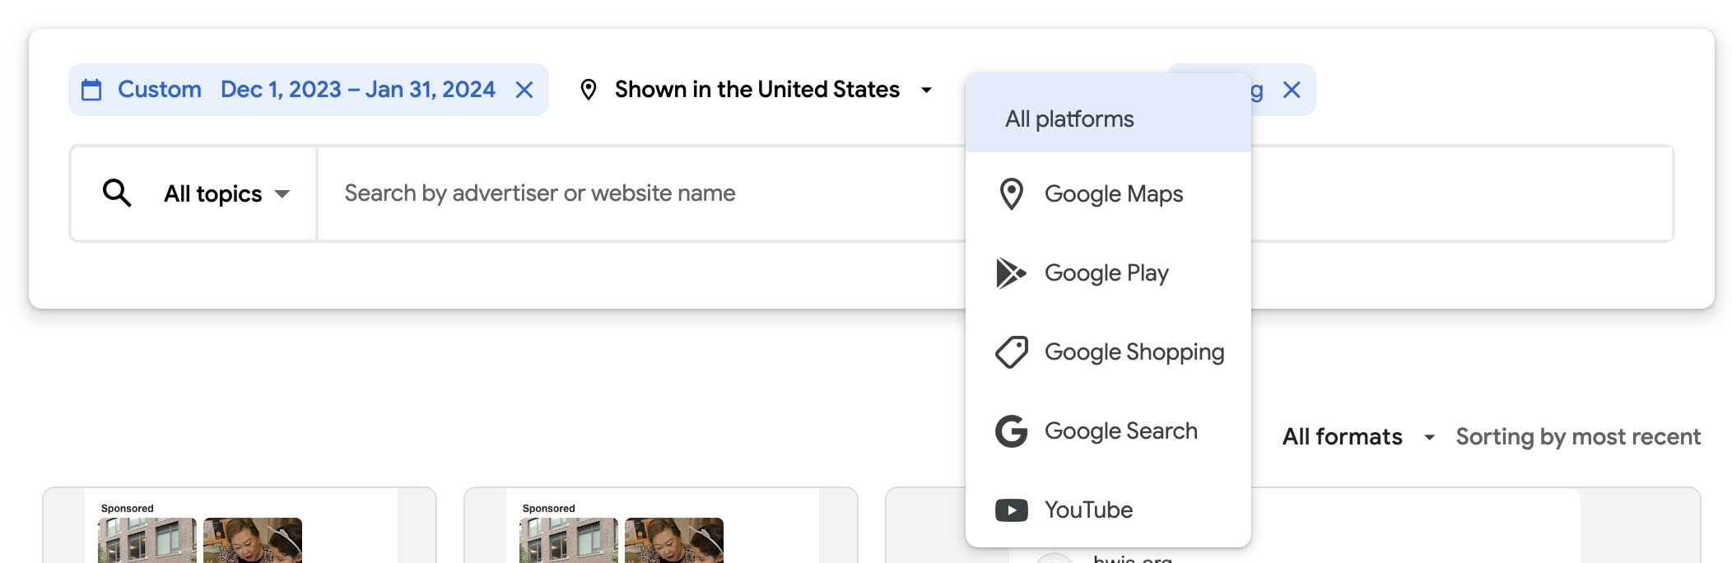
Task: Clear the custom date range filter
Action: (524, 90)
